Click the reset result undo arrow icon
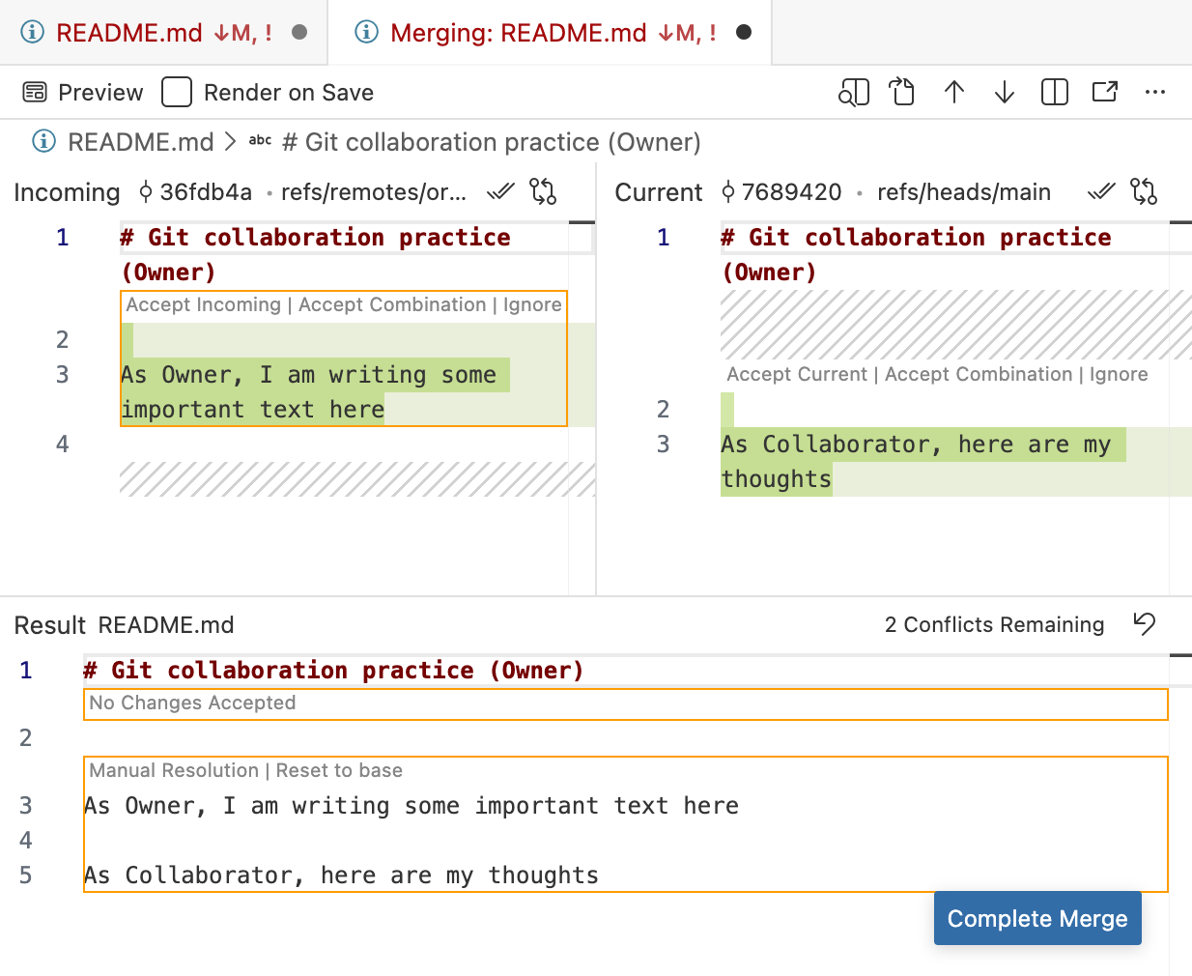 coord(1145,623)
